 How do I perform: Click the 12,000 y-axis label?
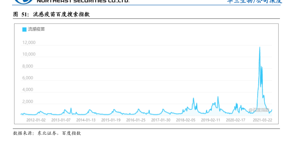[x=29, y=43]
